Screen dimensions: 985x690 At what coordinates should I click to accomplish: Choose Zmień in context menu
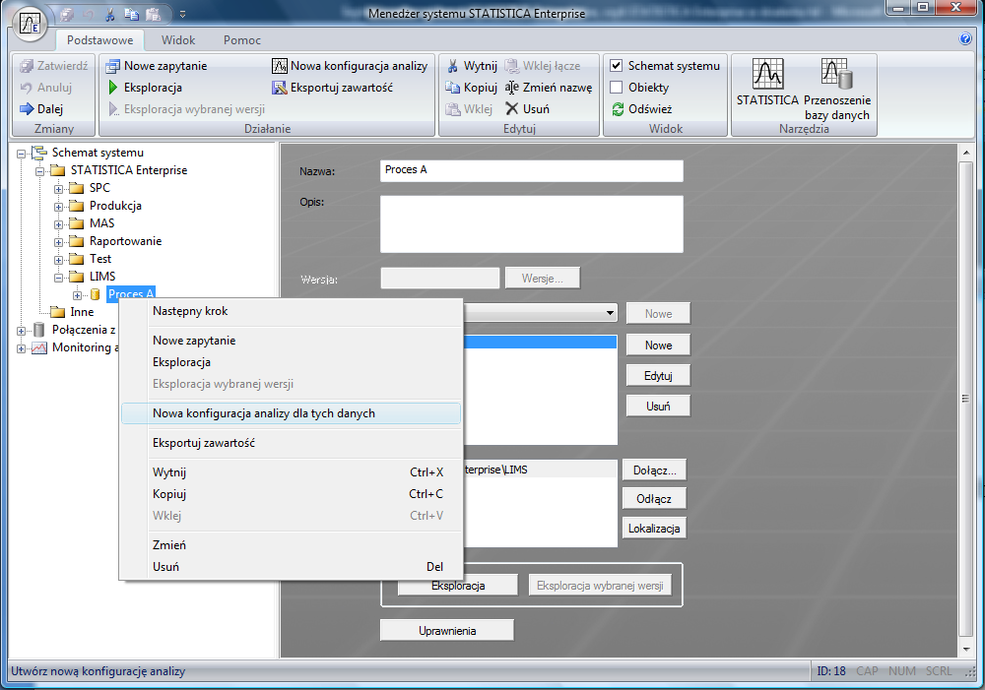(x=291, y=545)
